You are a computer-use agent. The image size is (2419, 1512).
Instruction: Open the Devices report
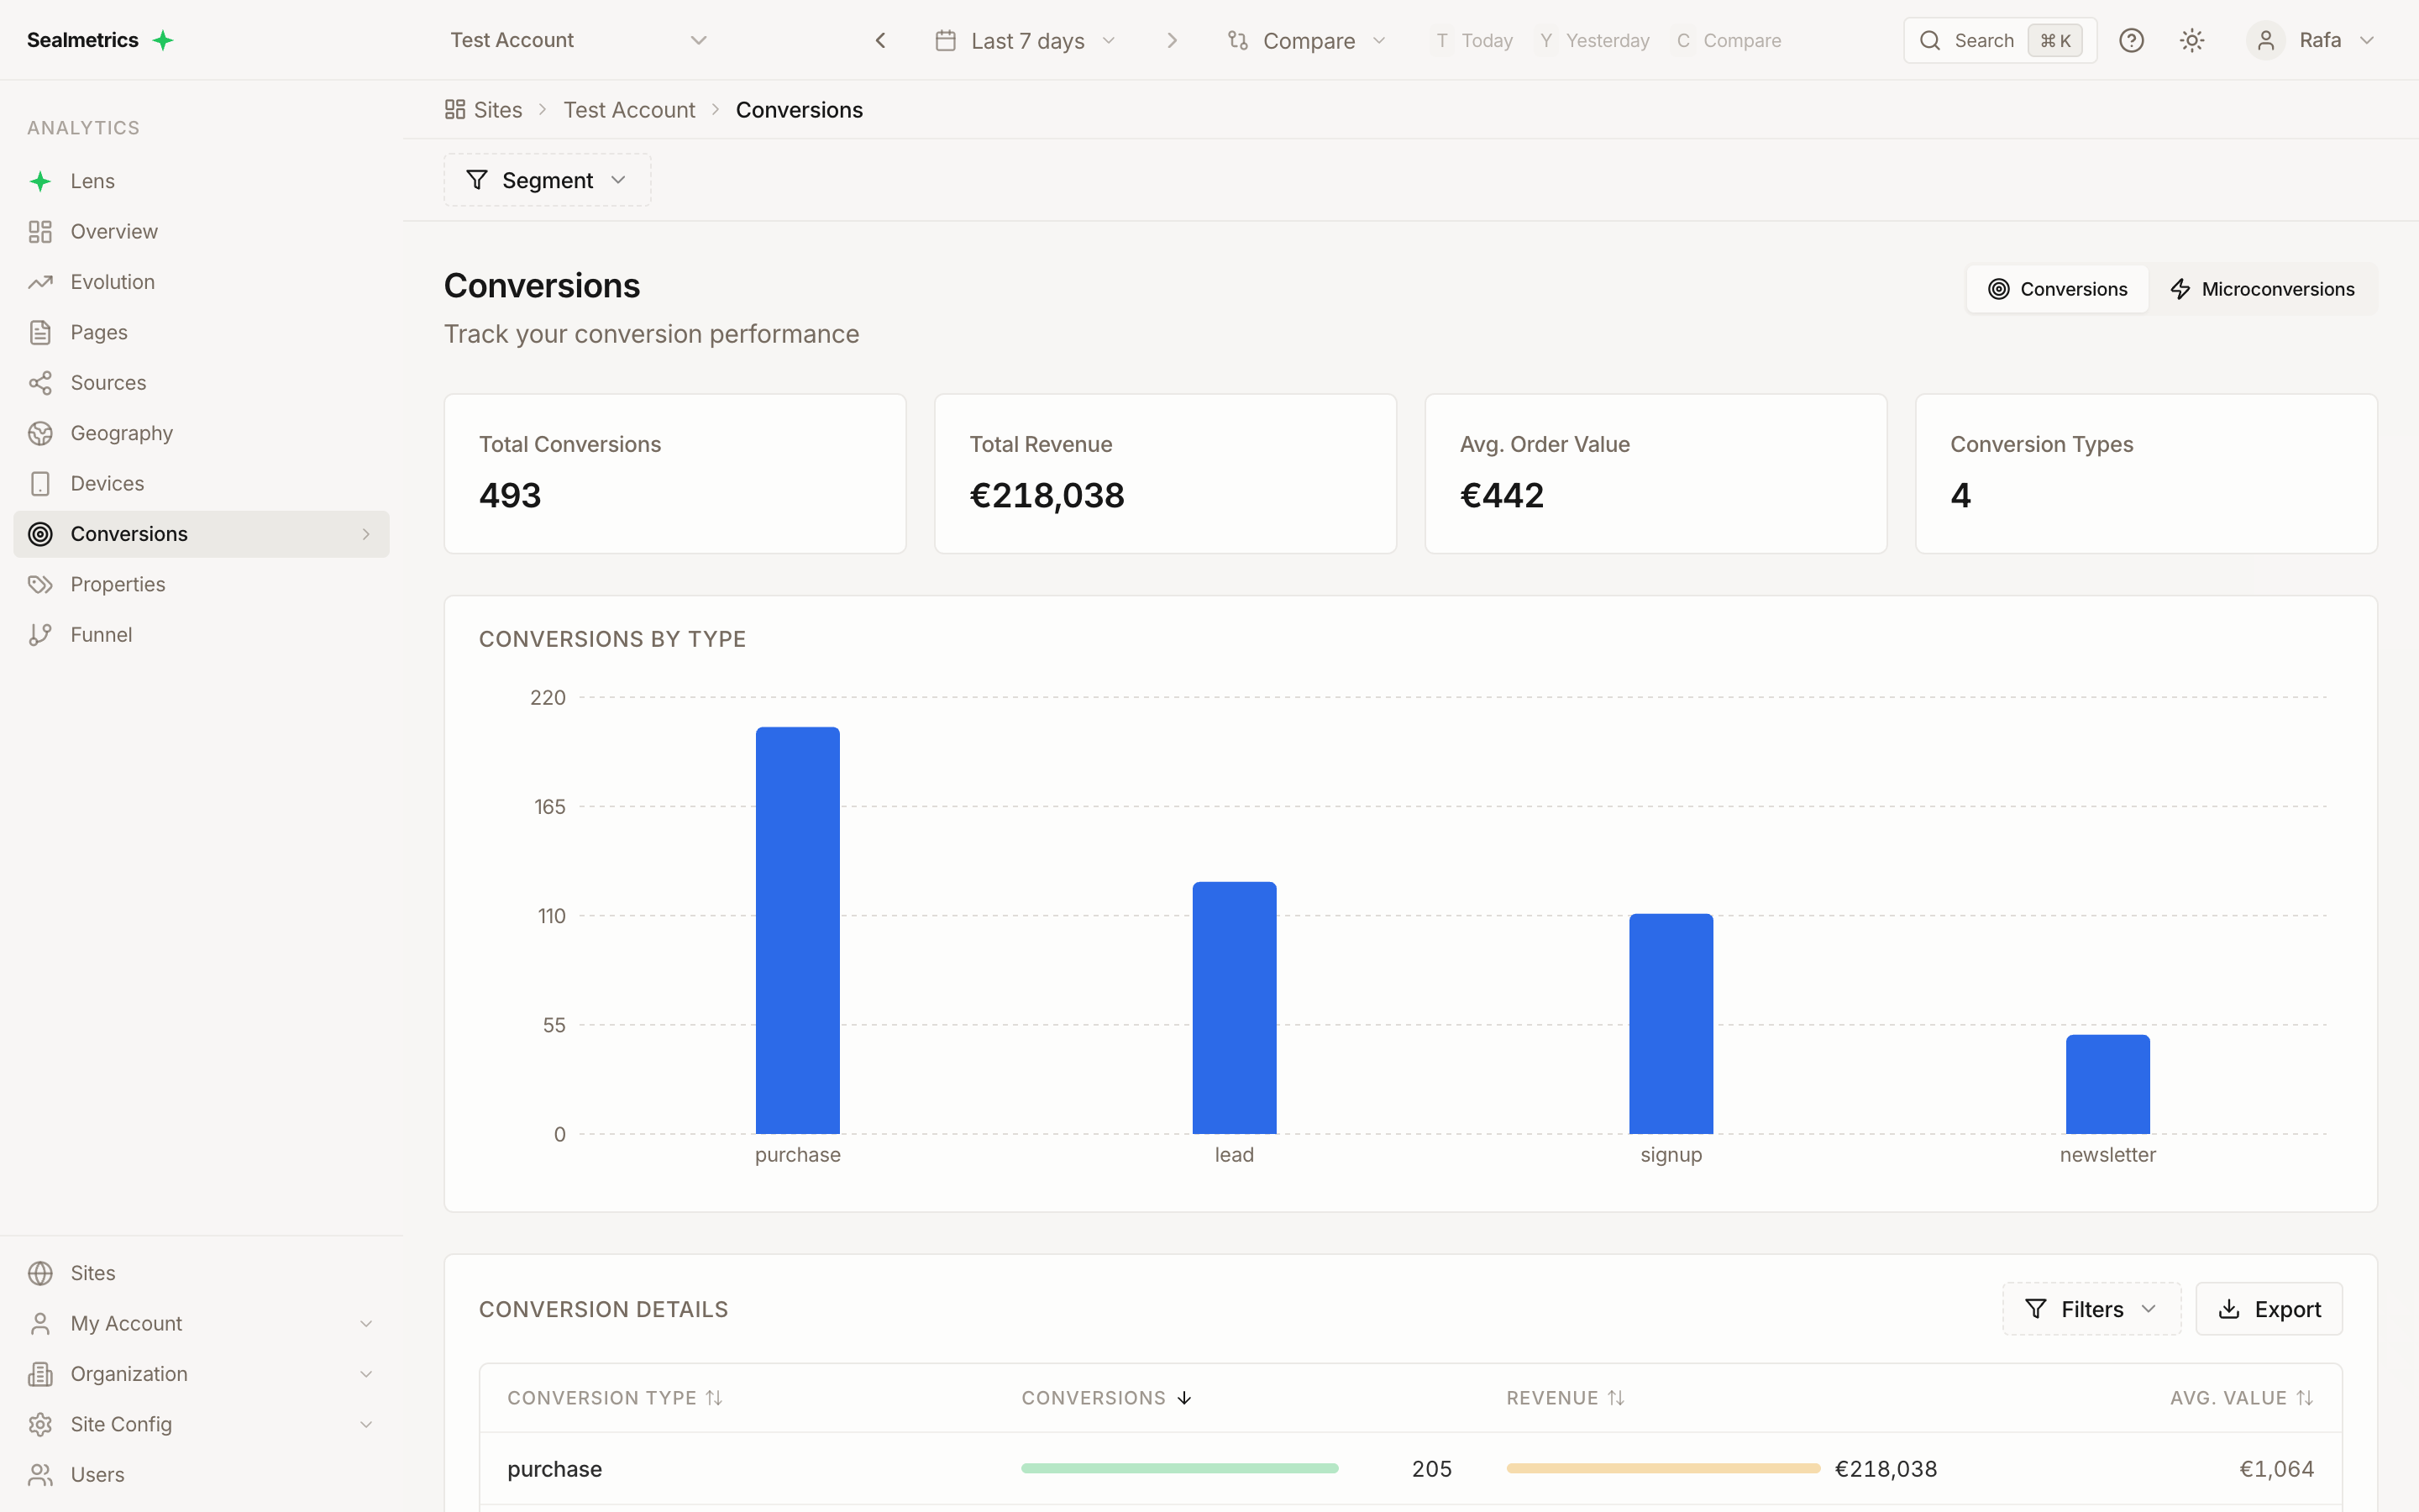(201, 483)
